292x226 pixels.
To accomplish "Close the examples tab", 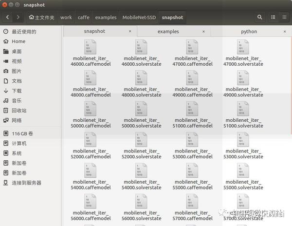I will pos(203,32).
